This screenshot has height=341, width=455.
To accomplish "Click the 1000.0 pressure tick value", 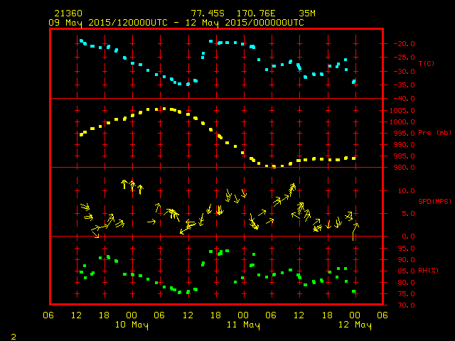I will pos(402,121).
